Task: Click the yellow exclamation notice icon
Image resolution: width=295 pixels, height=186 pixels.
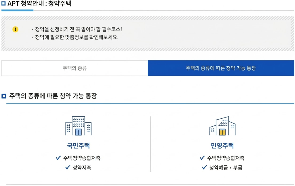Action: click(x=15, y=29)
